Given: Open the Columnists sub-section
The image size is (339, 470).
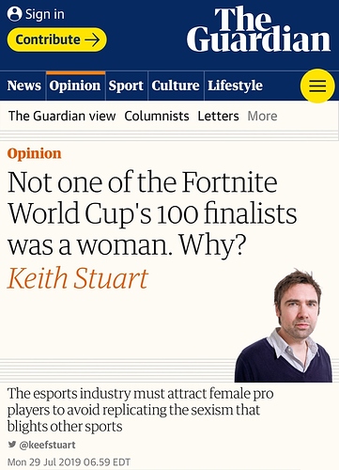Looking at the screenshot, I should click(157, 116).
